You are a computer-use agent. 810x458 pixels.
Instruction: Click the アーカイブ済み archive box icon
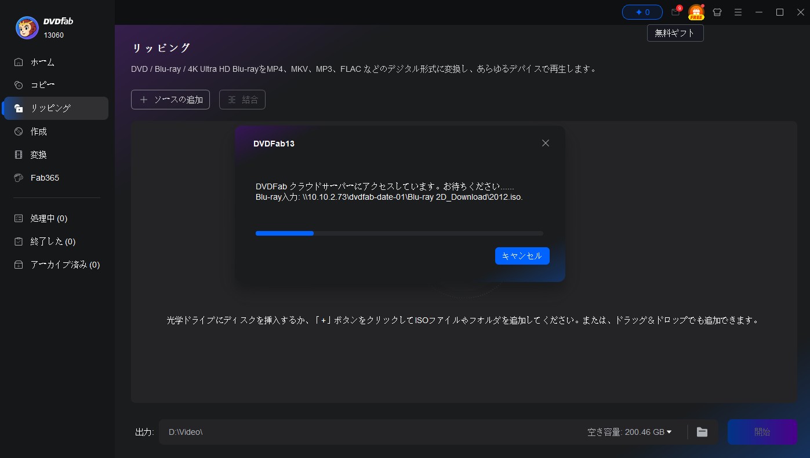point(19,265)
